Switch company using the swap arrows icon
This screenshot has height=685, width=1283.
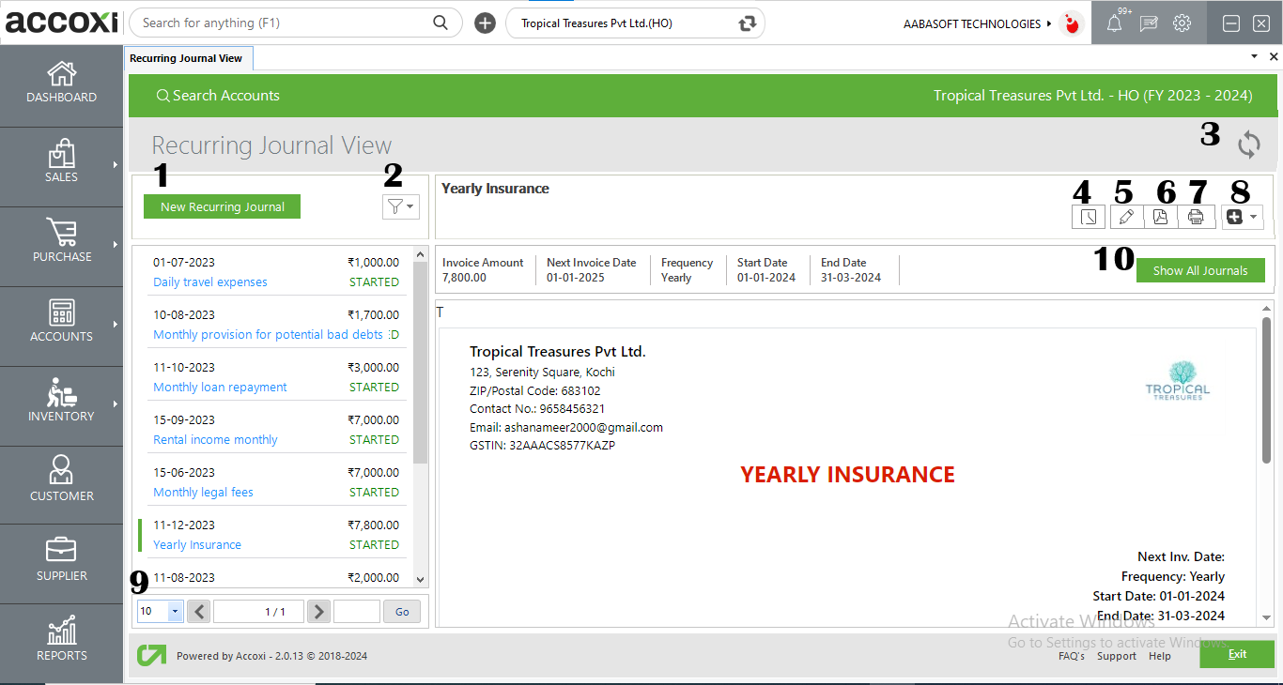(748, 23)
